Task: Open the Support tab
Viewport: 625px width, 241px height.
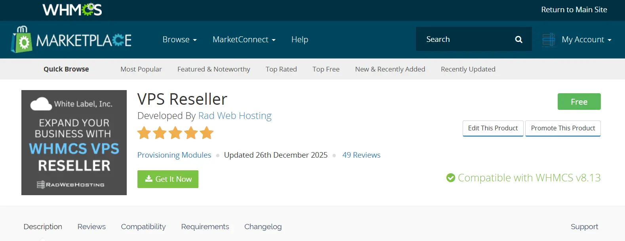Action: 584,227
